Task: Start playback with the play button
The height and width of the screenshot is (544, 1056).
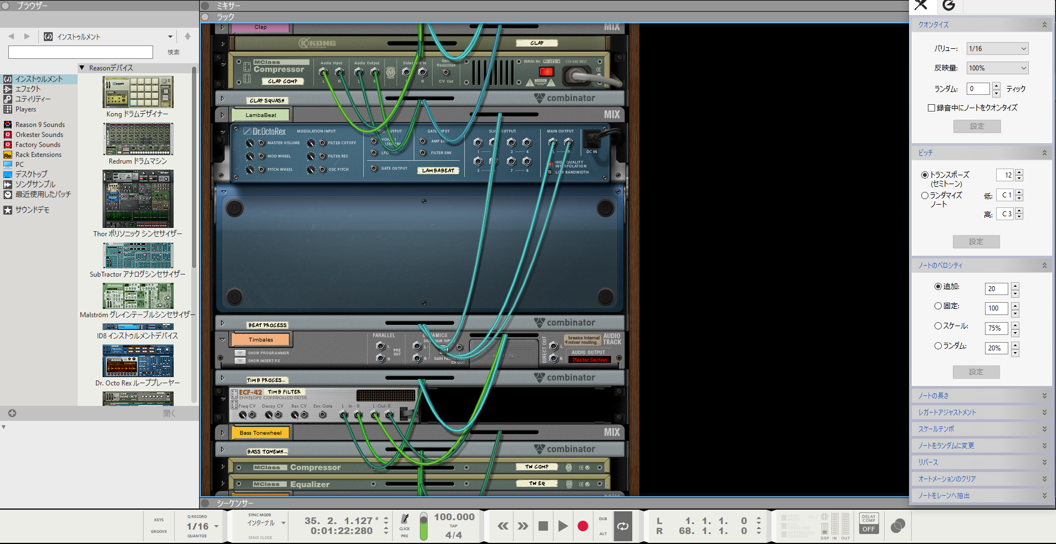Action: (x=563, y=526)
